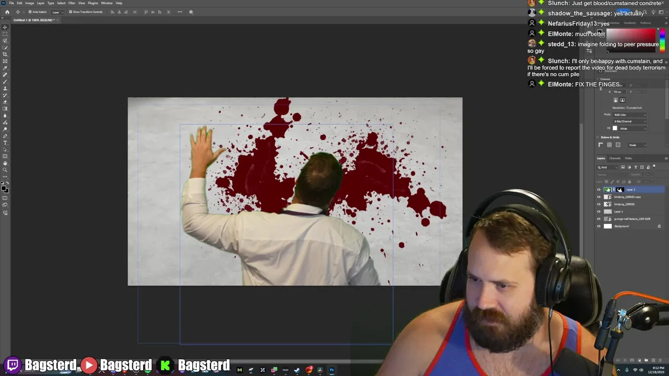The image size is (669, 376).
Task: Open more align options three-dots button
Action: tap(180, 12)
